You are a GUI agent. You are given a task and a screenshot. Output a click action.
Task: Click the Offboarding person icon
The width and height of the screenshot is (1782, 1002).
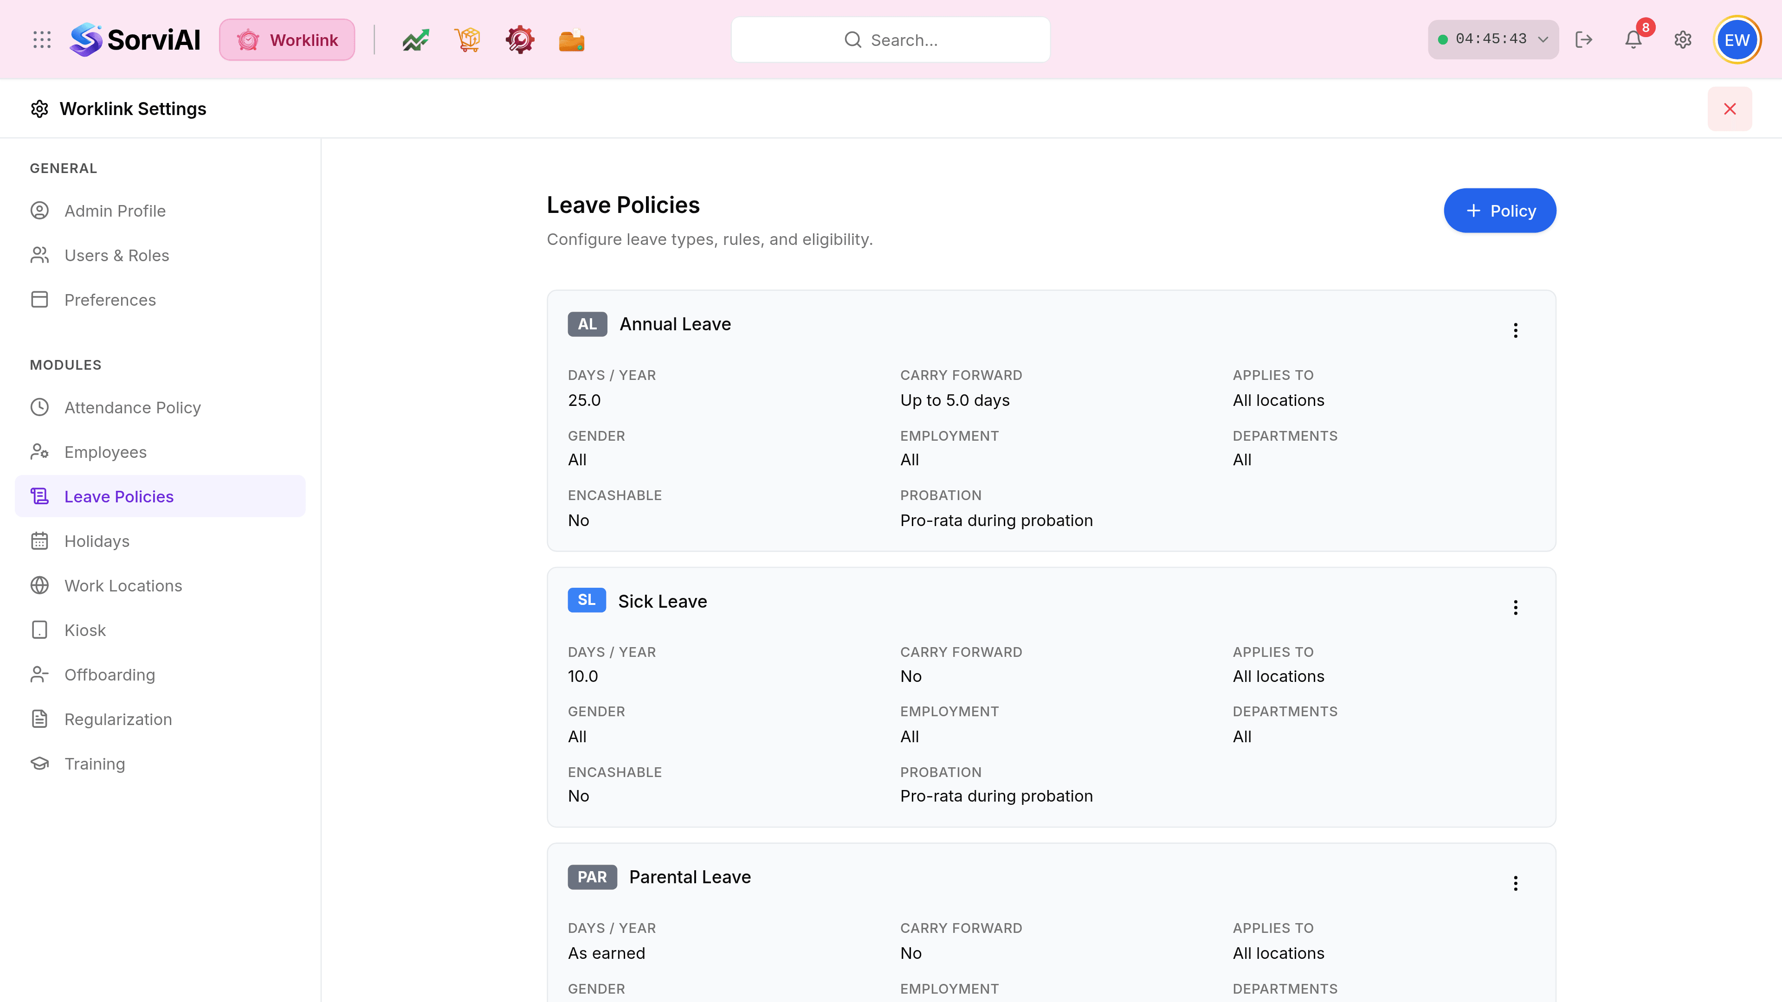click(x=39, y=674)
